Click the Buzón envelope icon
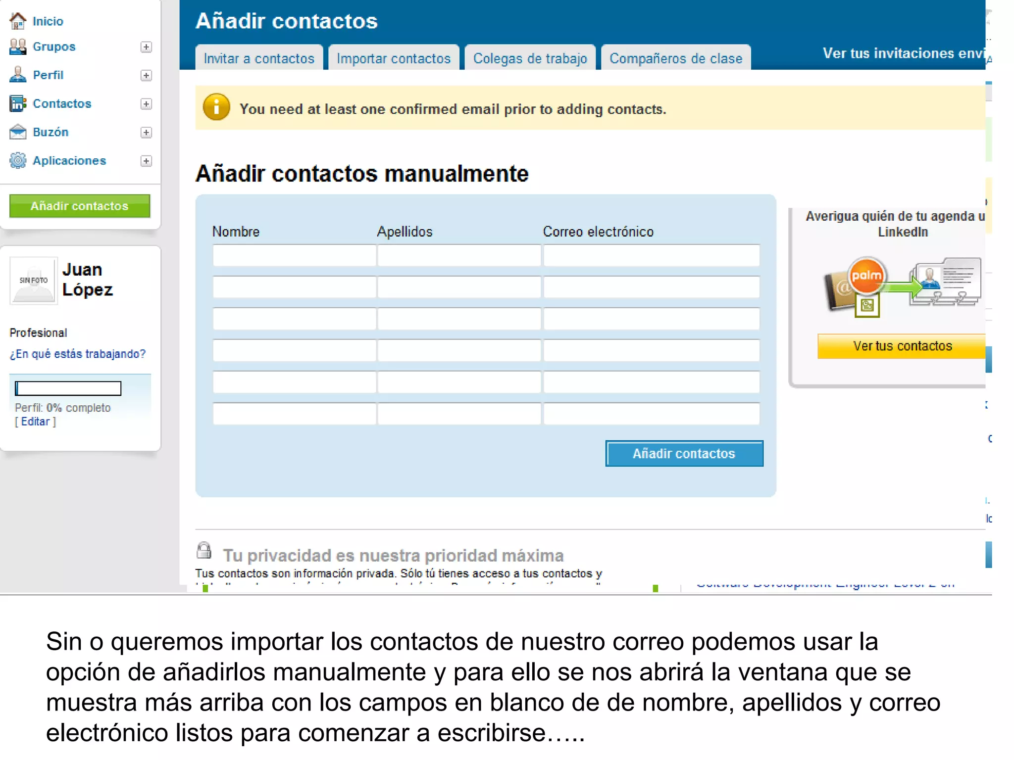The width and height of the screenshot is (1014, 760). (x=18, y=132)
